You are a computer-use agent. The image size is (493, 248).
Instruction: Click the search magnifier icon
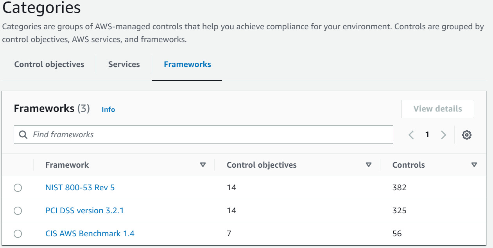[x=23, y=135]
